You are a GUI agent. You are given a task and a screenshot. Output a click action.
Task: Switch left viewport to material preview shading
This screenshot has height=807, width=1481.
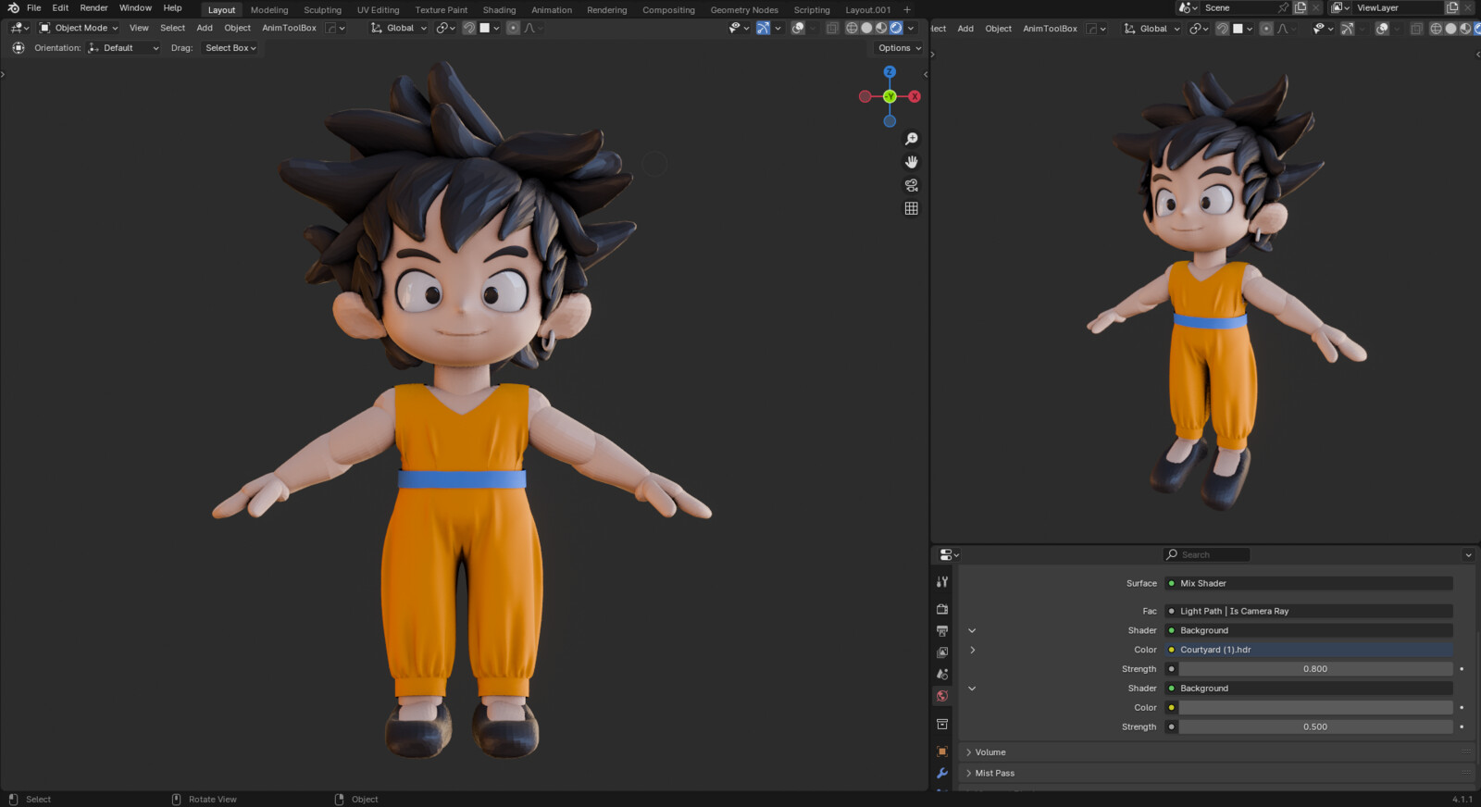tap(881, 28)
